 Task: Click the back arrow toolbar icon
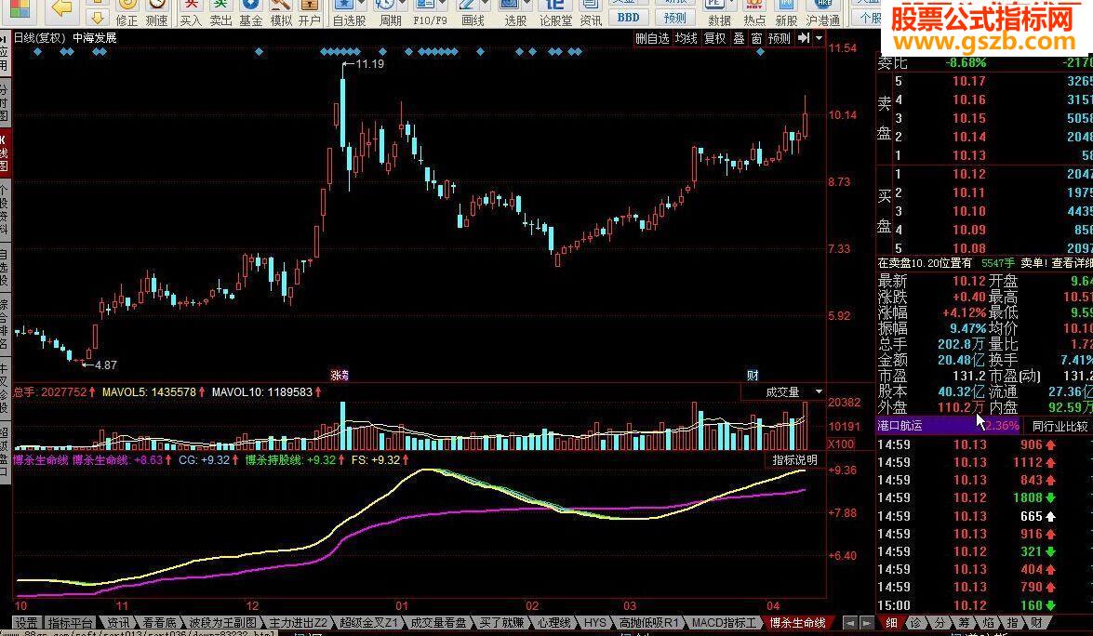[63, 7]
